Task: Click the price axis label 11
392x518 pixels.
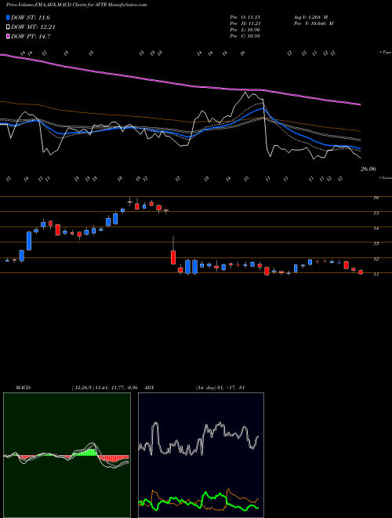Action: pyautogui.click(x=376, y=274)
